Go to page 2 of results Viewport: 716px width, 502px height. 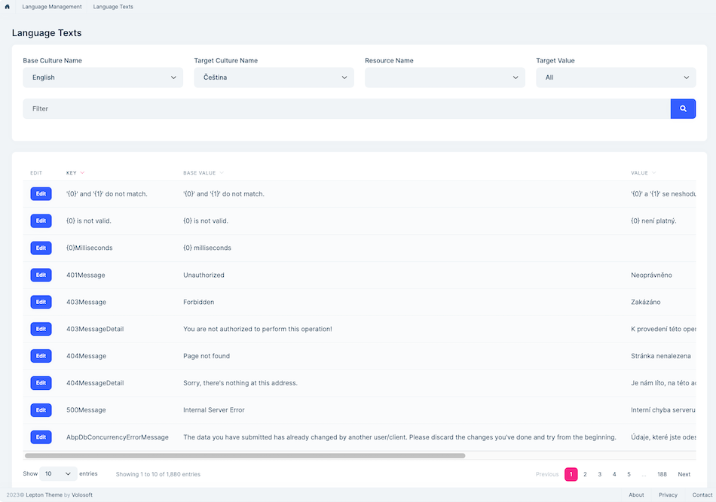coord(584,474)
